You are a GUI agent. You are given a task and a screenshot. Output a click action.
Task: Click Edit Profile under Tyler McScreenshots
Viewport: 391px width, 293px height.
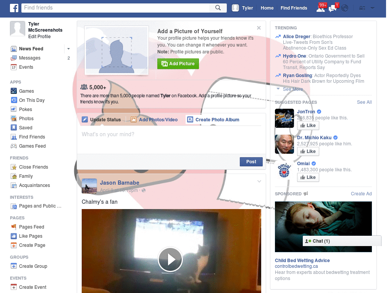point(39,36)
